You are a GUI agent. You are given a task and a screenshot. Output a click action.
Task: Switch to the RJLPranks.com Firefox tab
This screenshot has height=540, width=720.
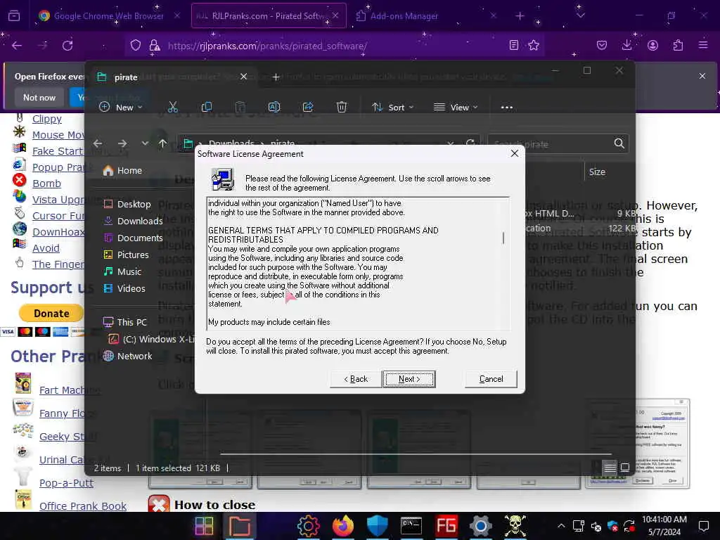coord(269,16)
